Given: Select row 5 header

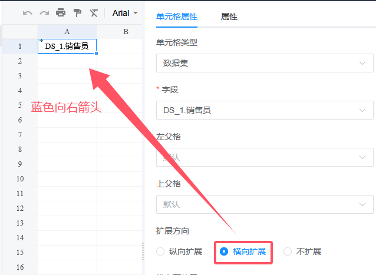Looking at the screenshot, I should point(19,105).
